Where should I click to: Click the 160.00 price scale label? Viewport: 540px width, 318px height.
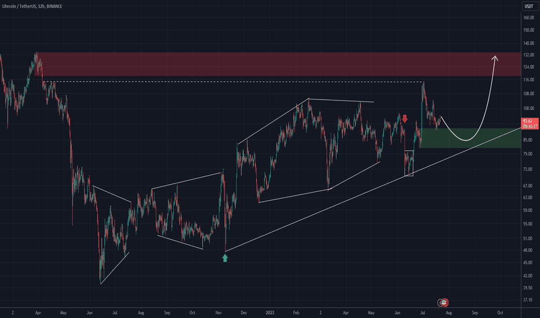(x=528, y=17)
